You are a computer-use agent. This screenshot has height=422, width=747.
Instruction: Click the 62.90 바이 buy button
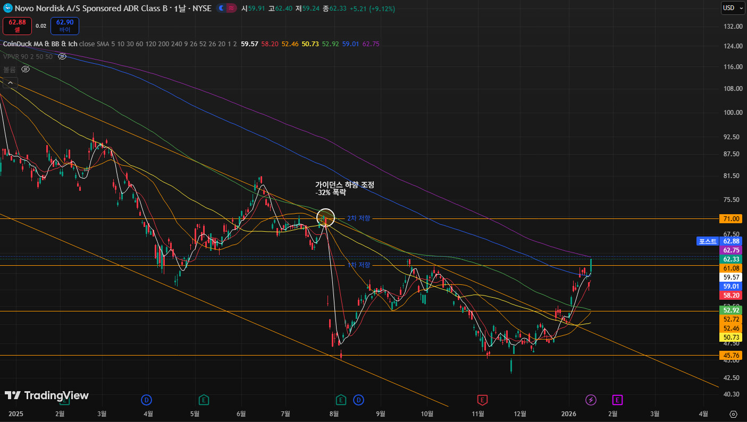[65, 26]
